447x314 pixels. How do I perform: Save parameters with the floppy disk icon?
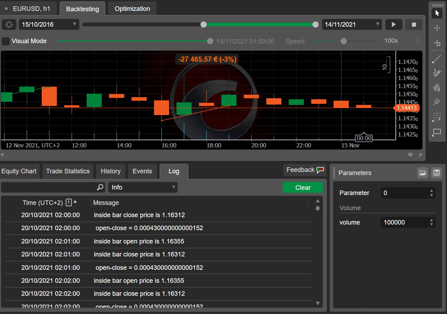tap(436, 173)
